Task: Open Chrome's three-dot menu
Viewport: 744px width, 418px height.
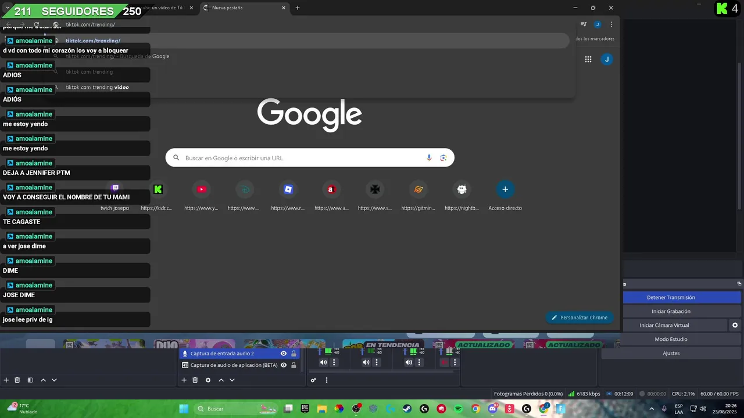Action: pos(611,24)
